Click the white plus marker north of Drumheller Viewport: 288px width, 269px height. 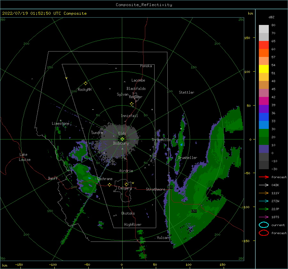[x=181, y=129]
